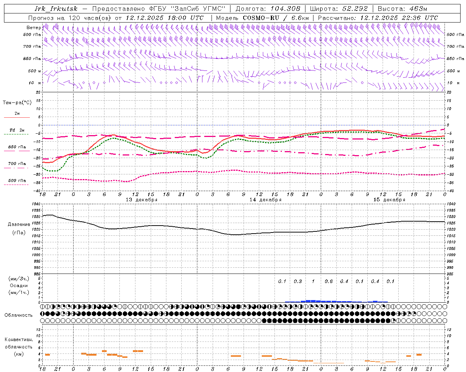This screenshot has width=466, height=372.
Task: Click the "15 декабря" date label
Action: tap(389, 200)
